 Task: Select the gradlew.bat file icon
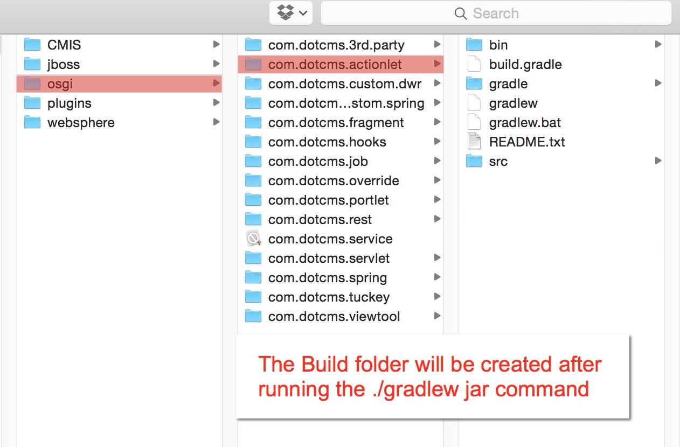[474, 123]
